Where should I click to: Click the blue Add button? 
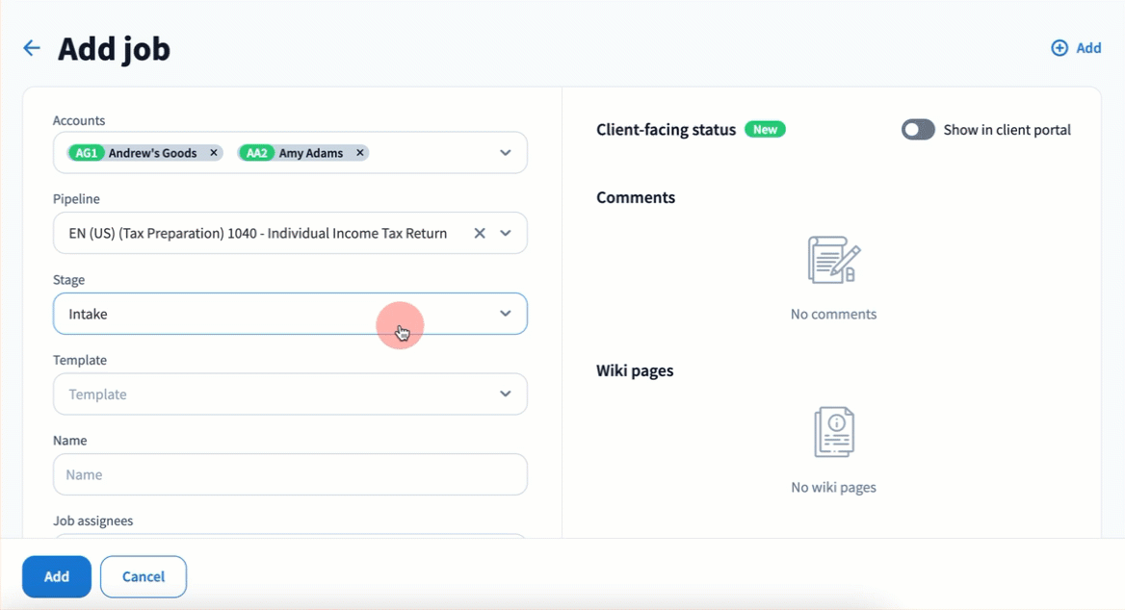pos(57,576)
